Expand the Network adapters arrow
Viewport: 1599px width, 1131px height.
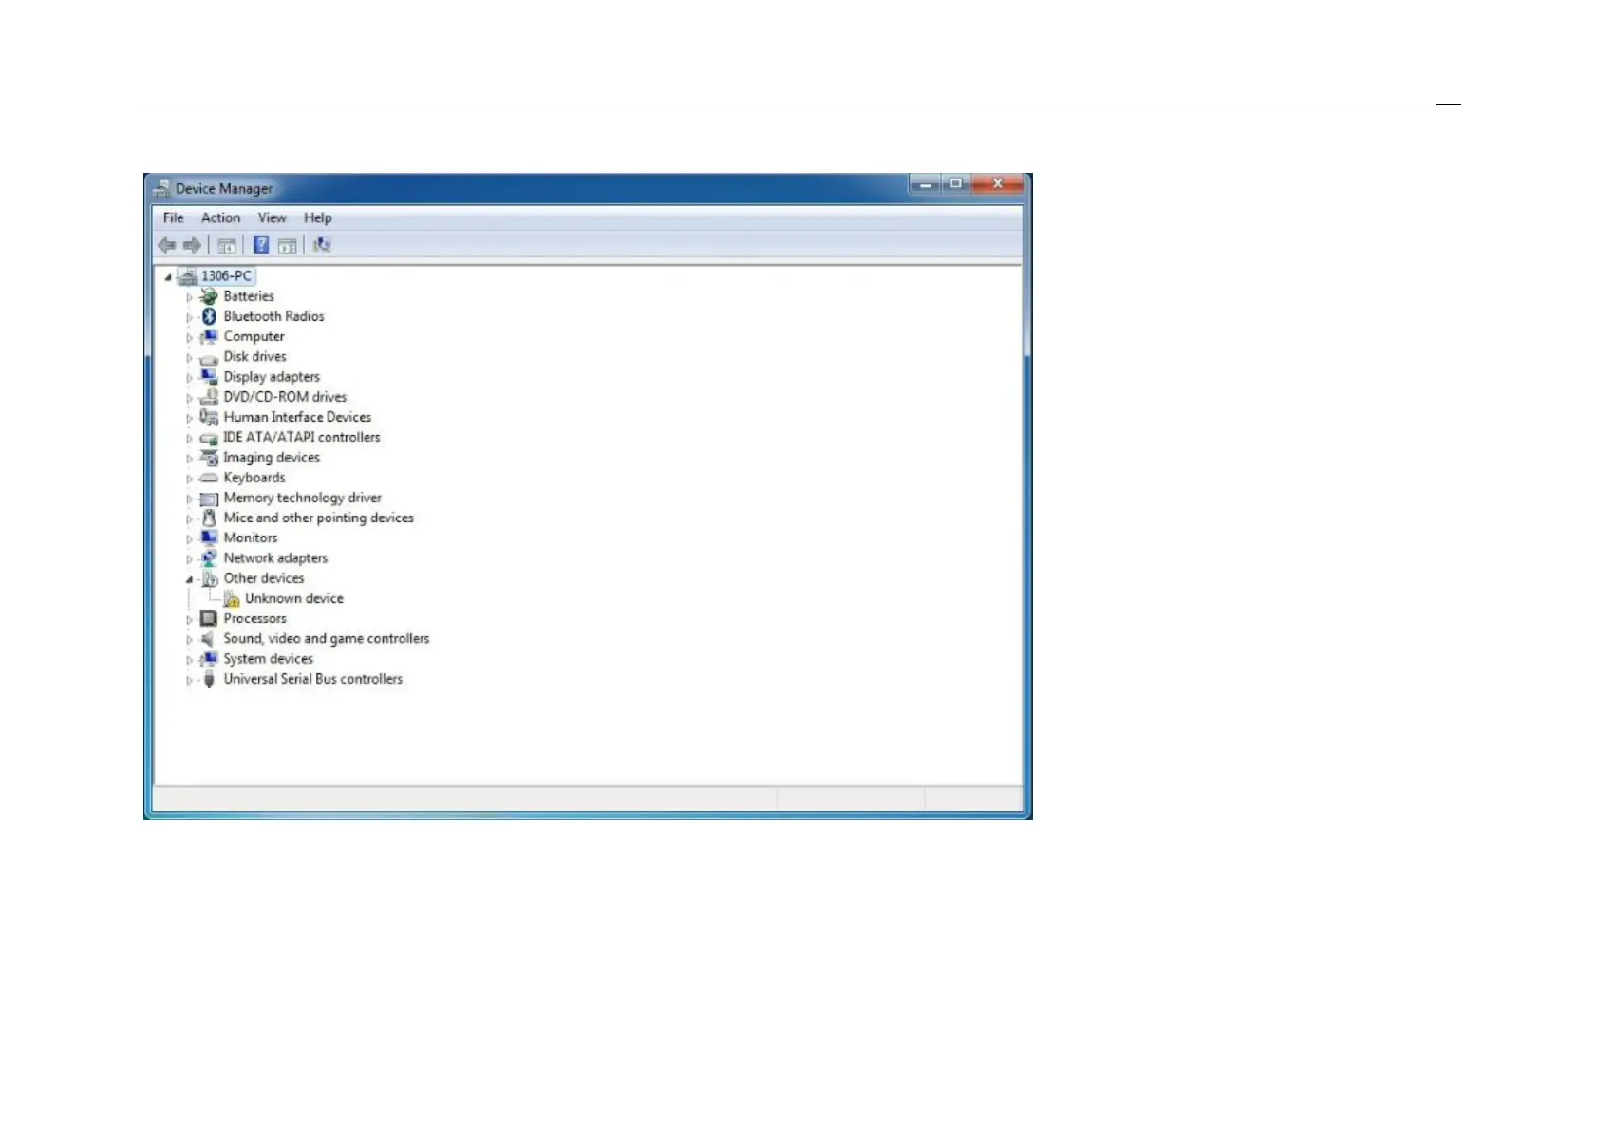tap(189, 559)
